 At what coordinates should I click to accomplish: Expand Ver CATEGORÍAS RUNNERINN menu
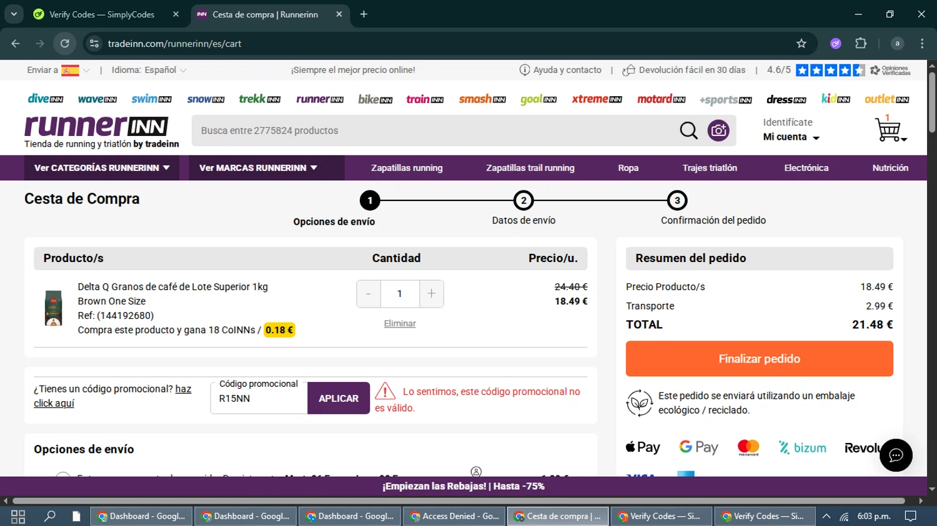pyautogui.click(x=102, y=168)
